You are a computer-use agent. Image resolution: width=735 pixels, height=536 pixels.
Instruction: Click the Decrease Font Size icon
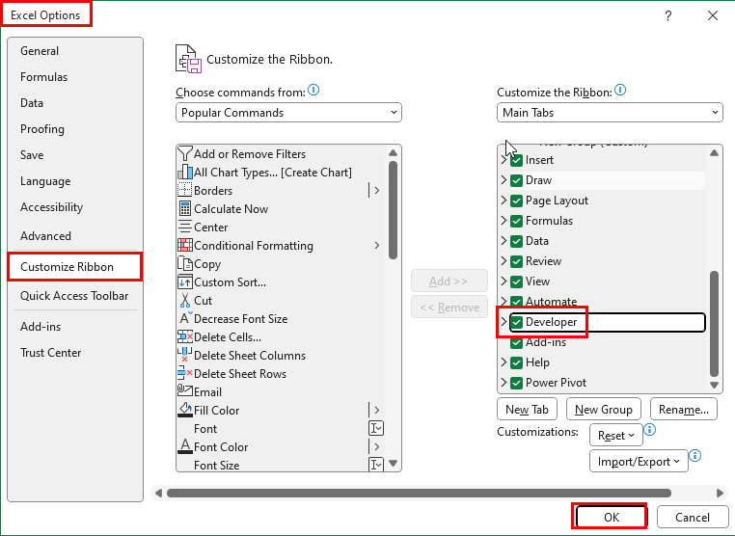tap(186, 318)
